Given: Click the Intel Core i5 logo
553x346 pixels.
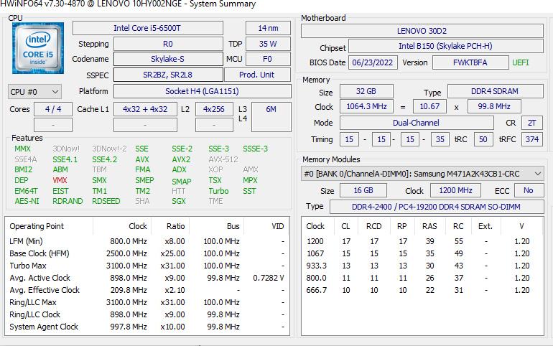Looking at the screenshot, I should pyautogui.click(x=37, y=48).
